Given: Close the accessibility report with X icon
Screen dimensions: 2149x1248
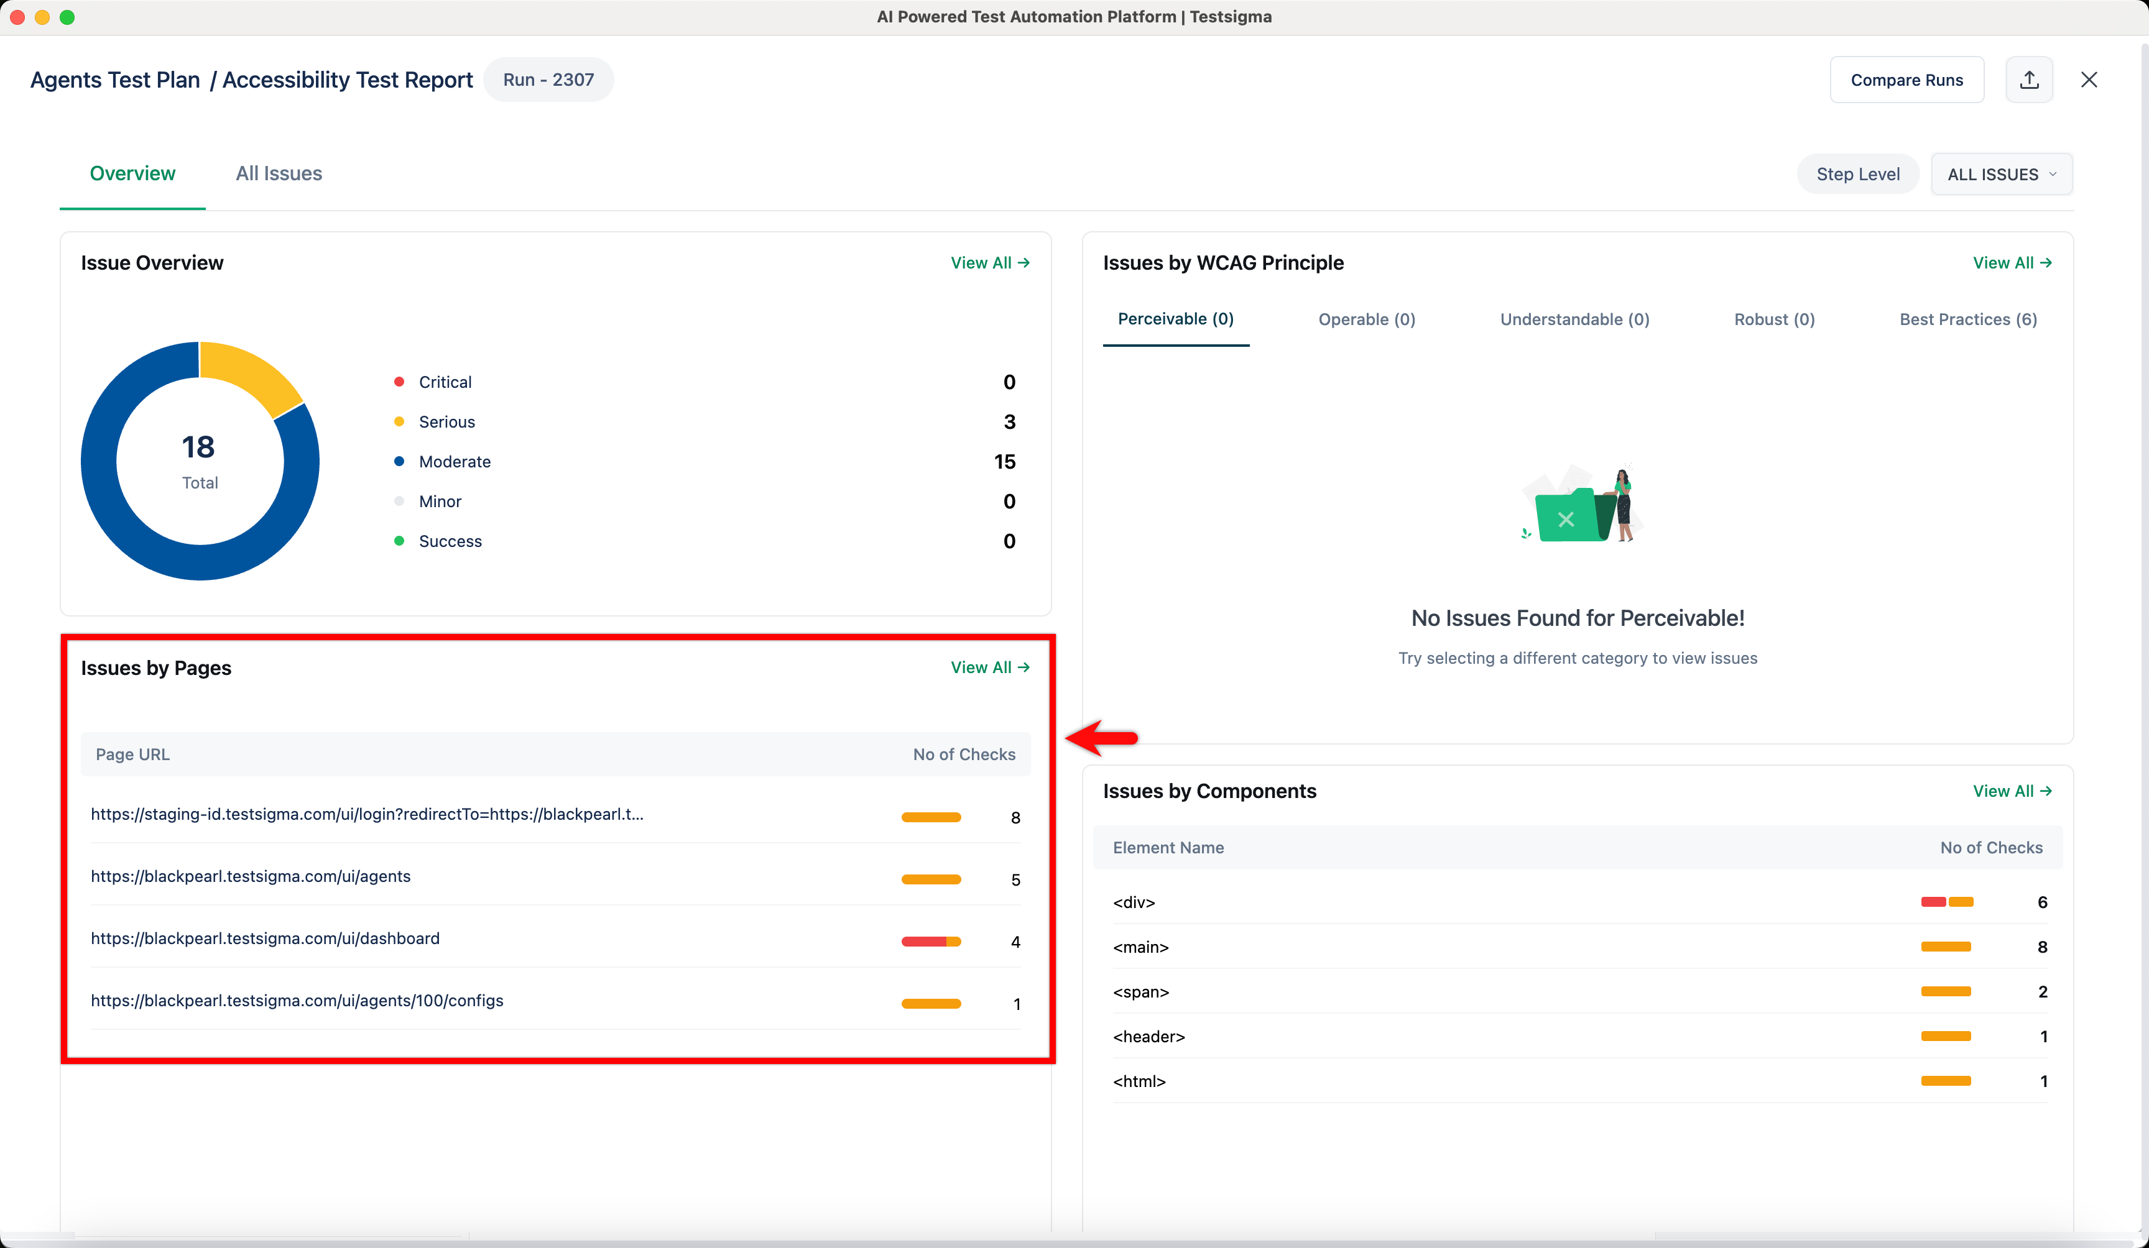Looking at the screenshot, I should (x=2089, y=80).
